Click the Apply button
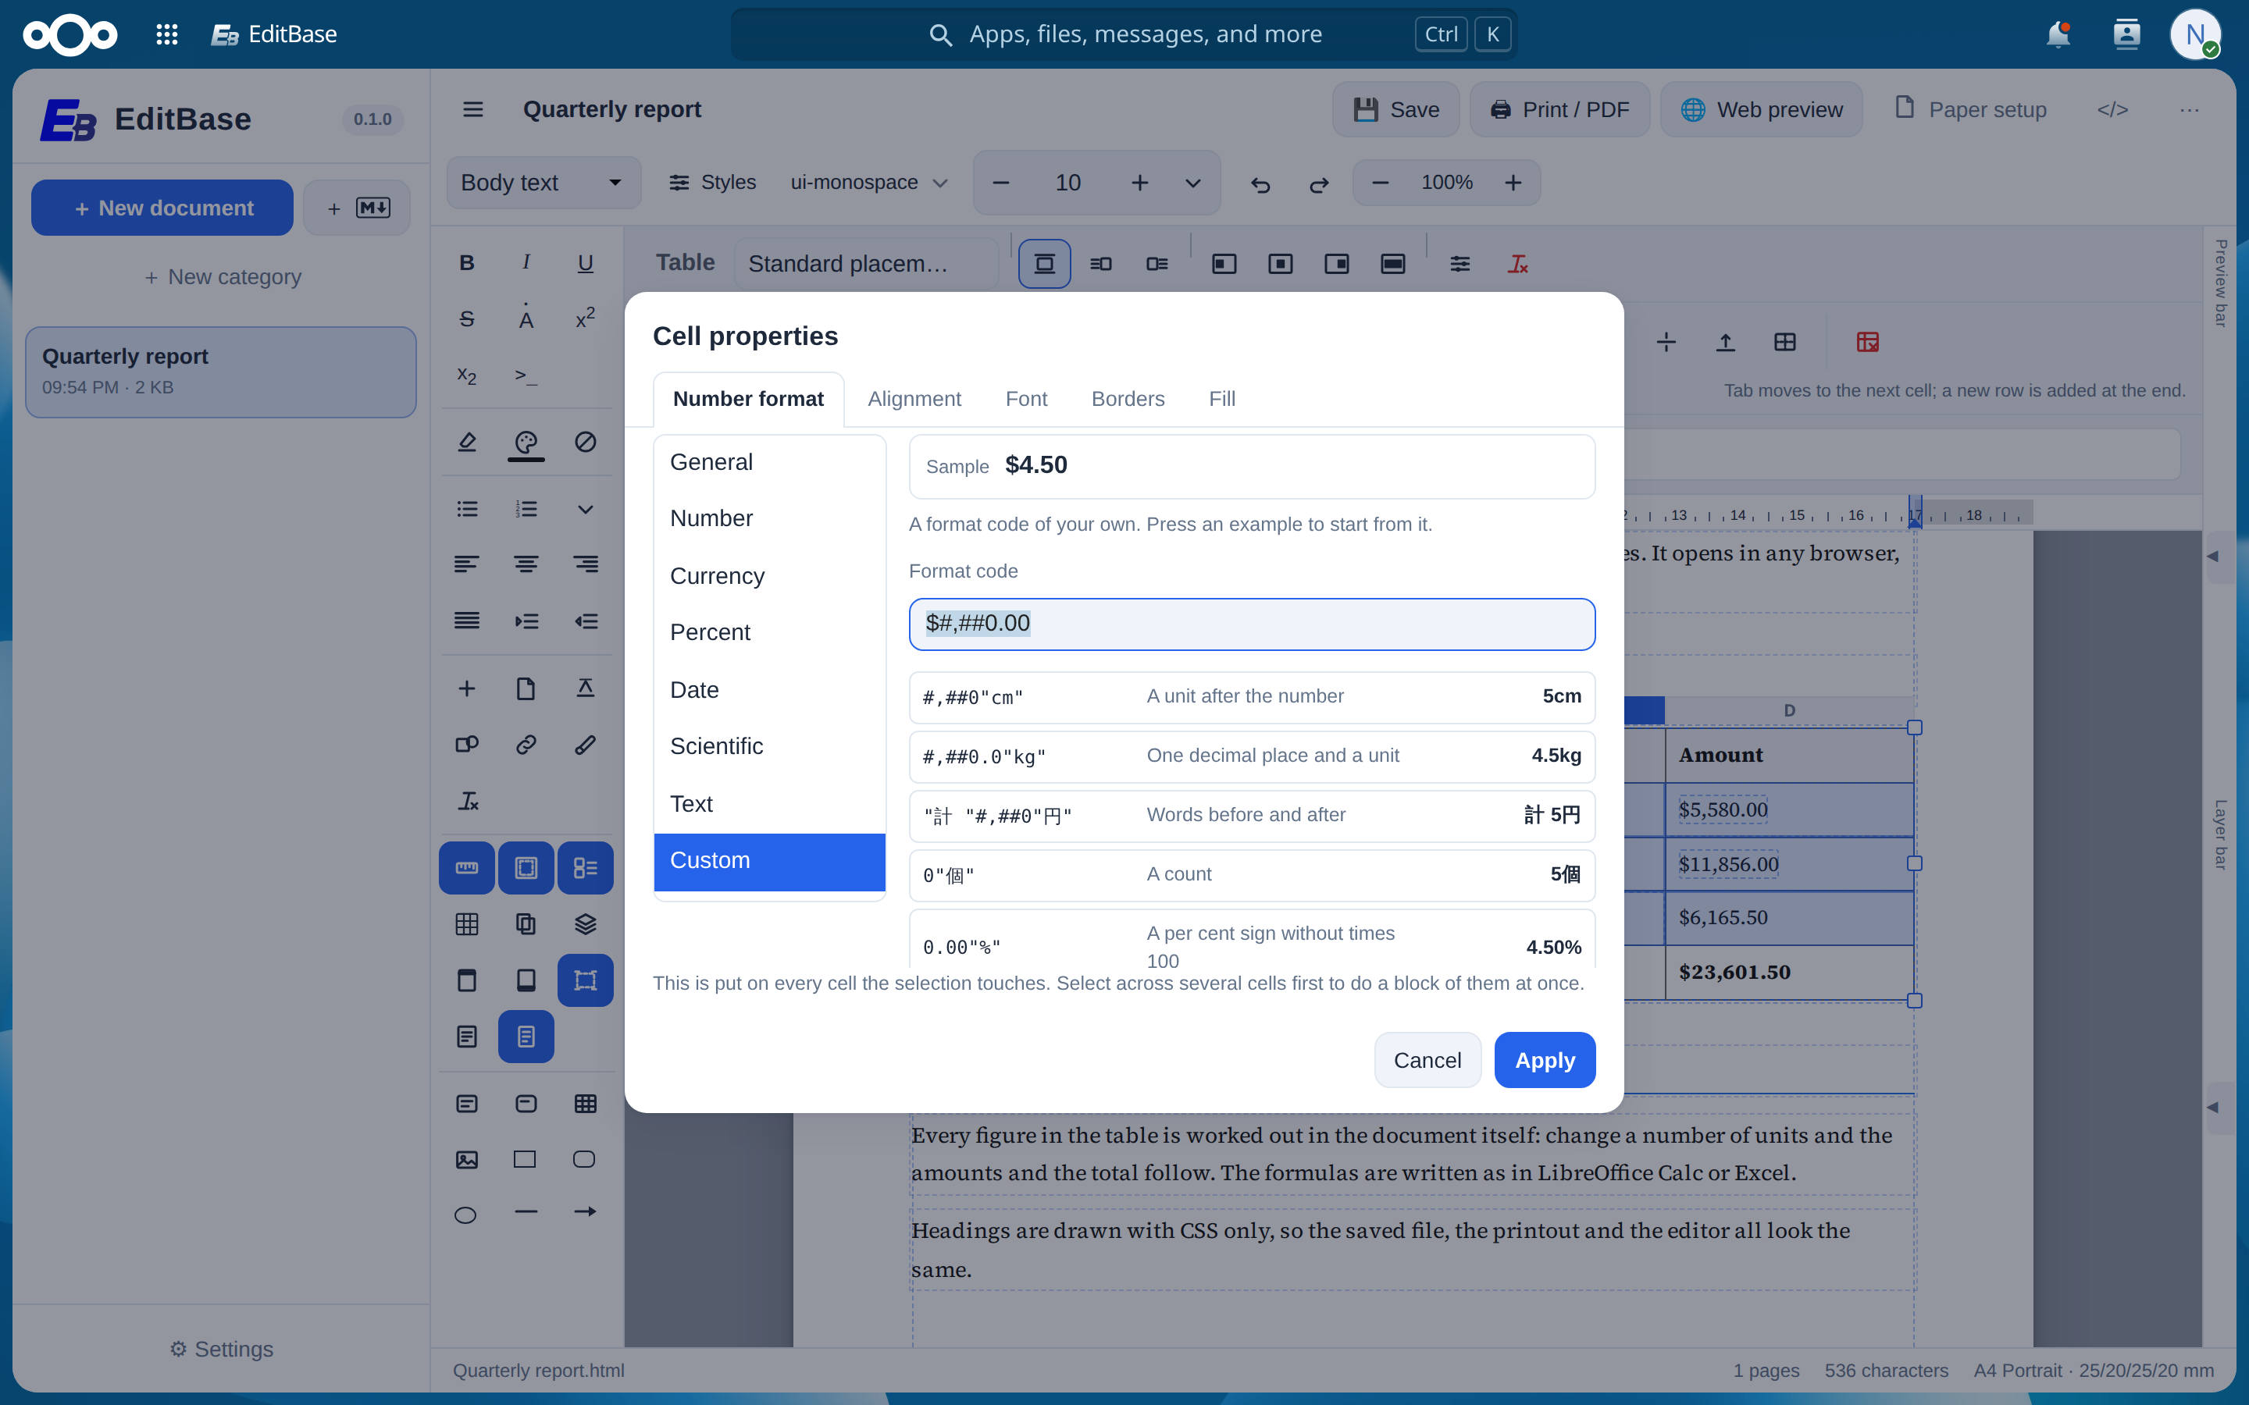2249x1405 pixels. click(1545, 1060)
